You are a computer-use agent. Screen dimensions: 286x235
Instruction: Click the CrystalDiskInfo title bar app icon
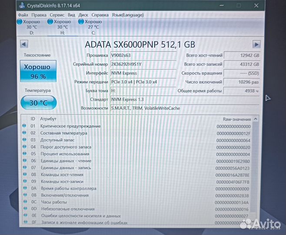click(22, 6)
